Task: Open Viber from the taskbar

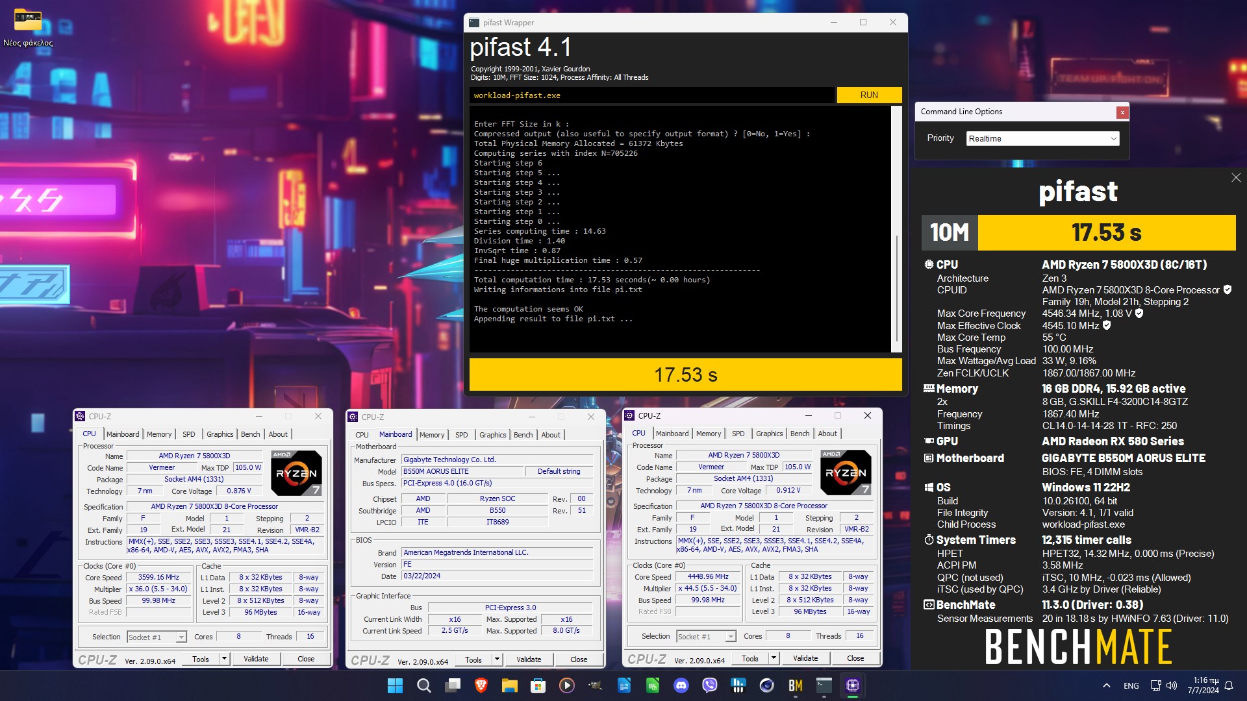Action: 709,685
